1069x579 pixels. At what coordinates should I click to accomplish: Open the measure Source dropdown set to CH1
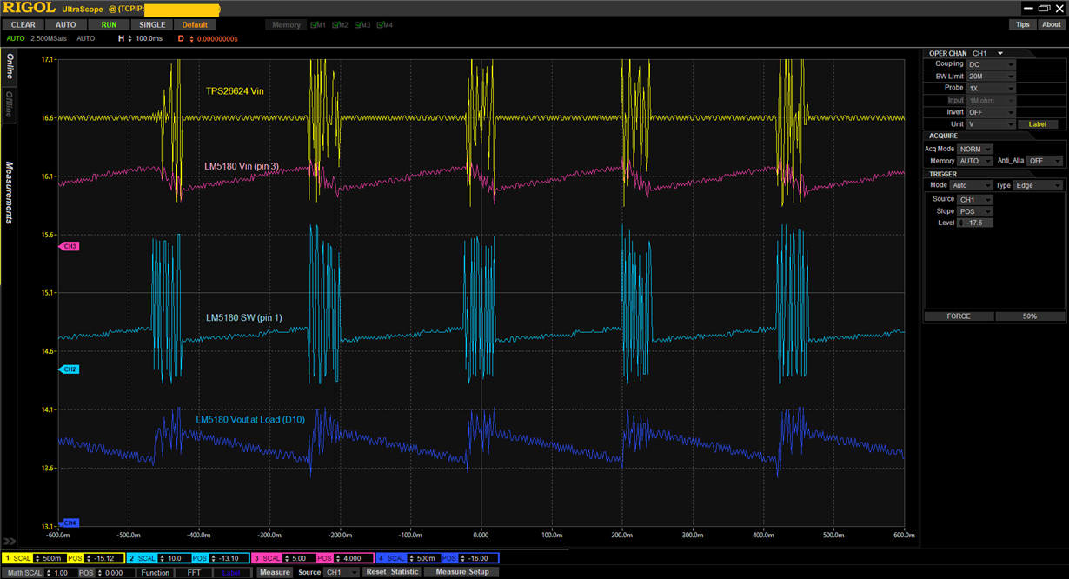pos(341,572)
